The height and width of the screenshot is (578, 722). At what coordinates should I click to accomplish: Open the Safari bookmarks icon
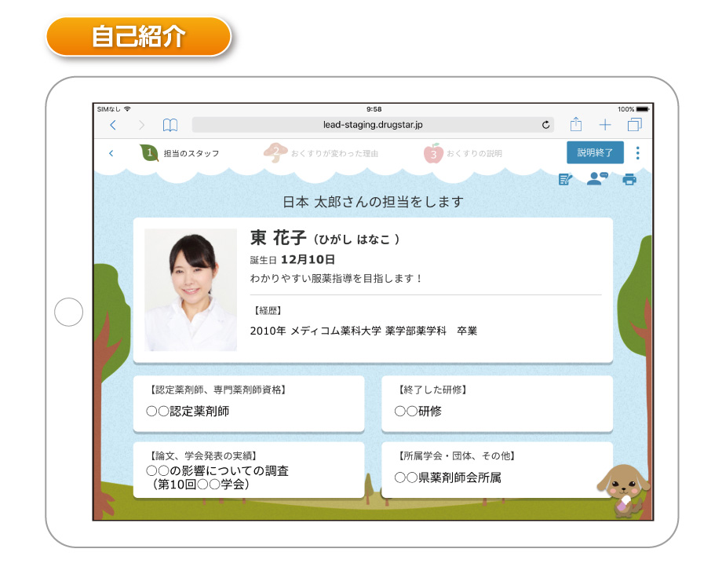(170, 125)
